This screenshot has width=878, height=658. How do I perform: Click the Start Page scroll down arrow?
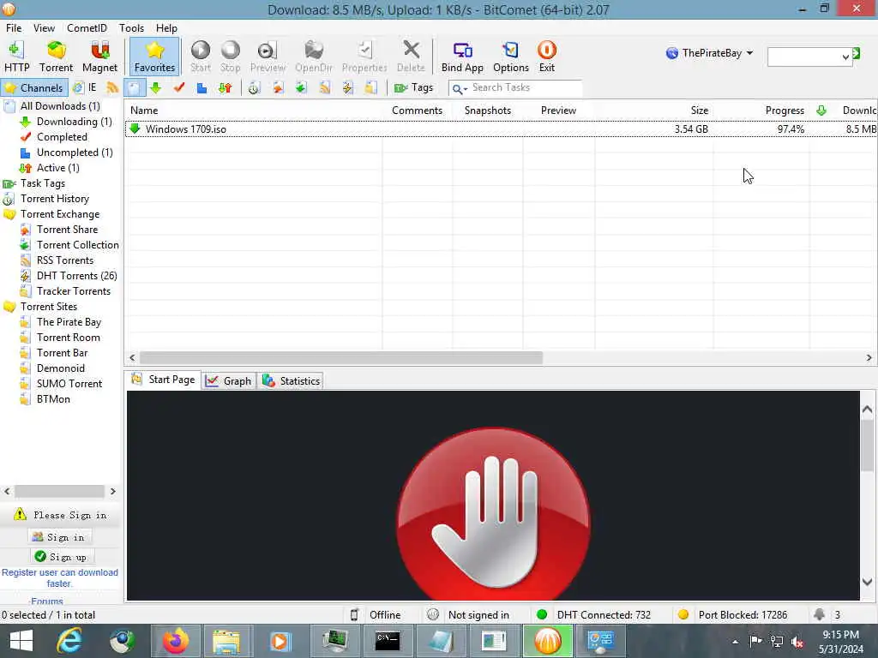tap(868, 583)
